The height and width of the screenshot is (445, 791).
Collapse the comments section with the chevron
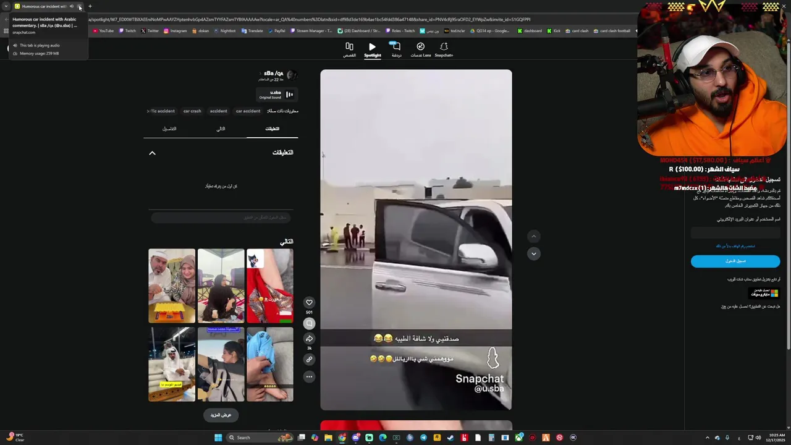pos(152,153)
